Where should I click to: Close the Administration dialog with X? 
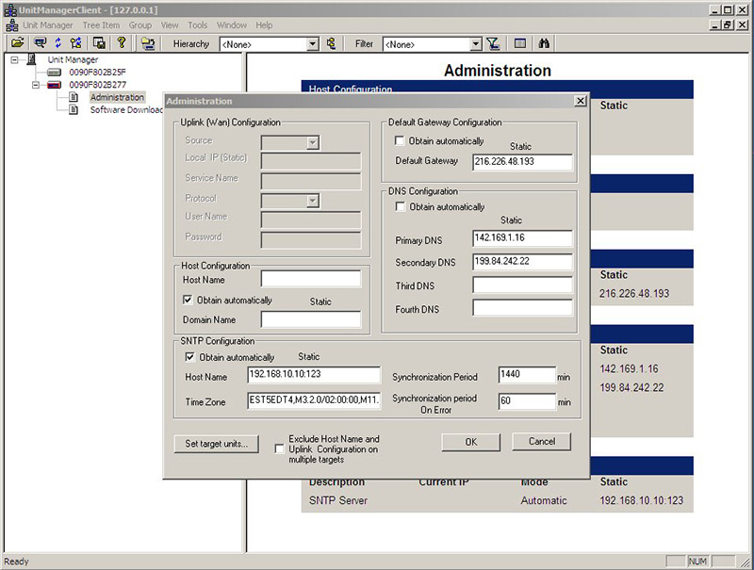581,101
